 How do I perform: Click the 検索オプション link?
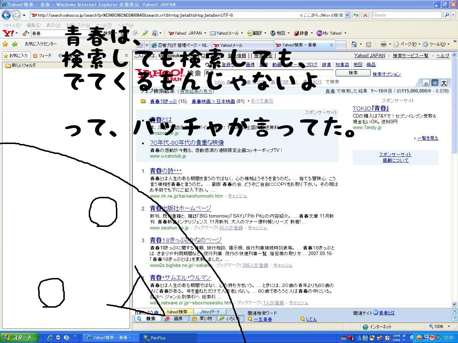387,74
